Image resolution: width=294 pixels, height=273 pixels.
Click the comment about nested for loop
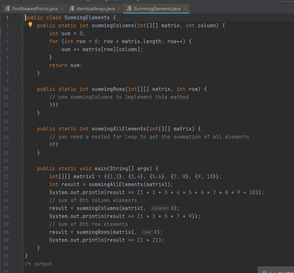pos(149,137)
